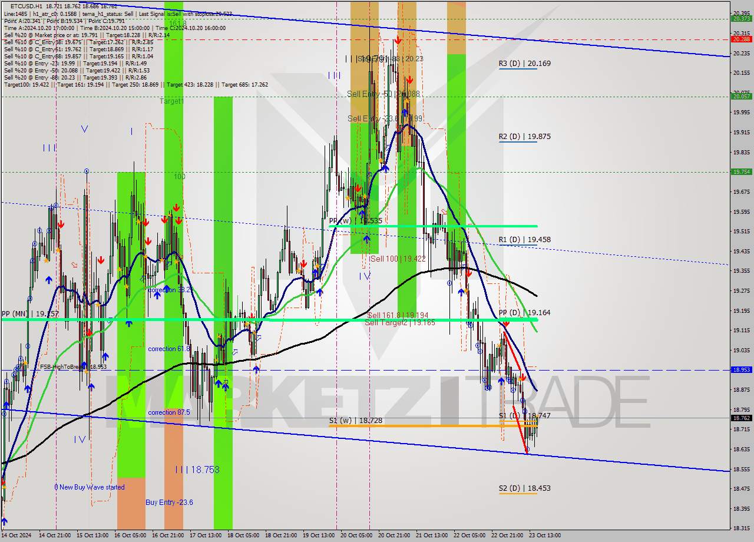Click the 18.395 price axis value
754x542 pixels.
point(741,508)
